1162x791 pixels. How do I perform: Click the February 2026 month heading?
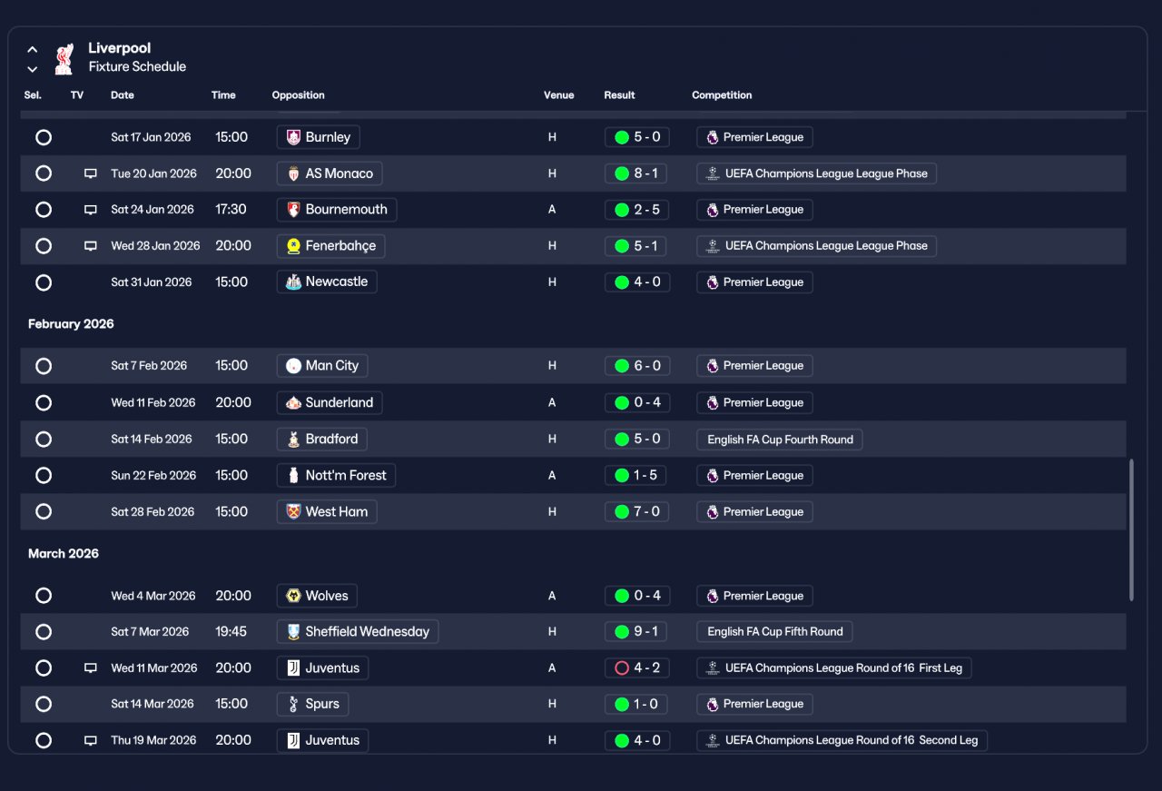(71, 324)
